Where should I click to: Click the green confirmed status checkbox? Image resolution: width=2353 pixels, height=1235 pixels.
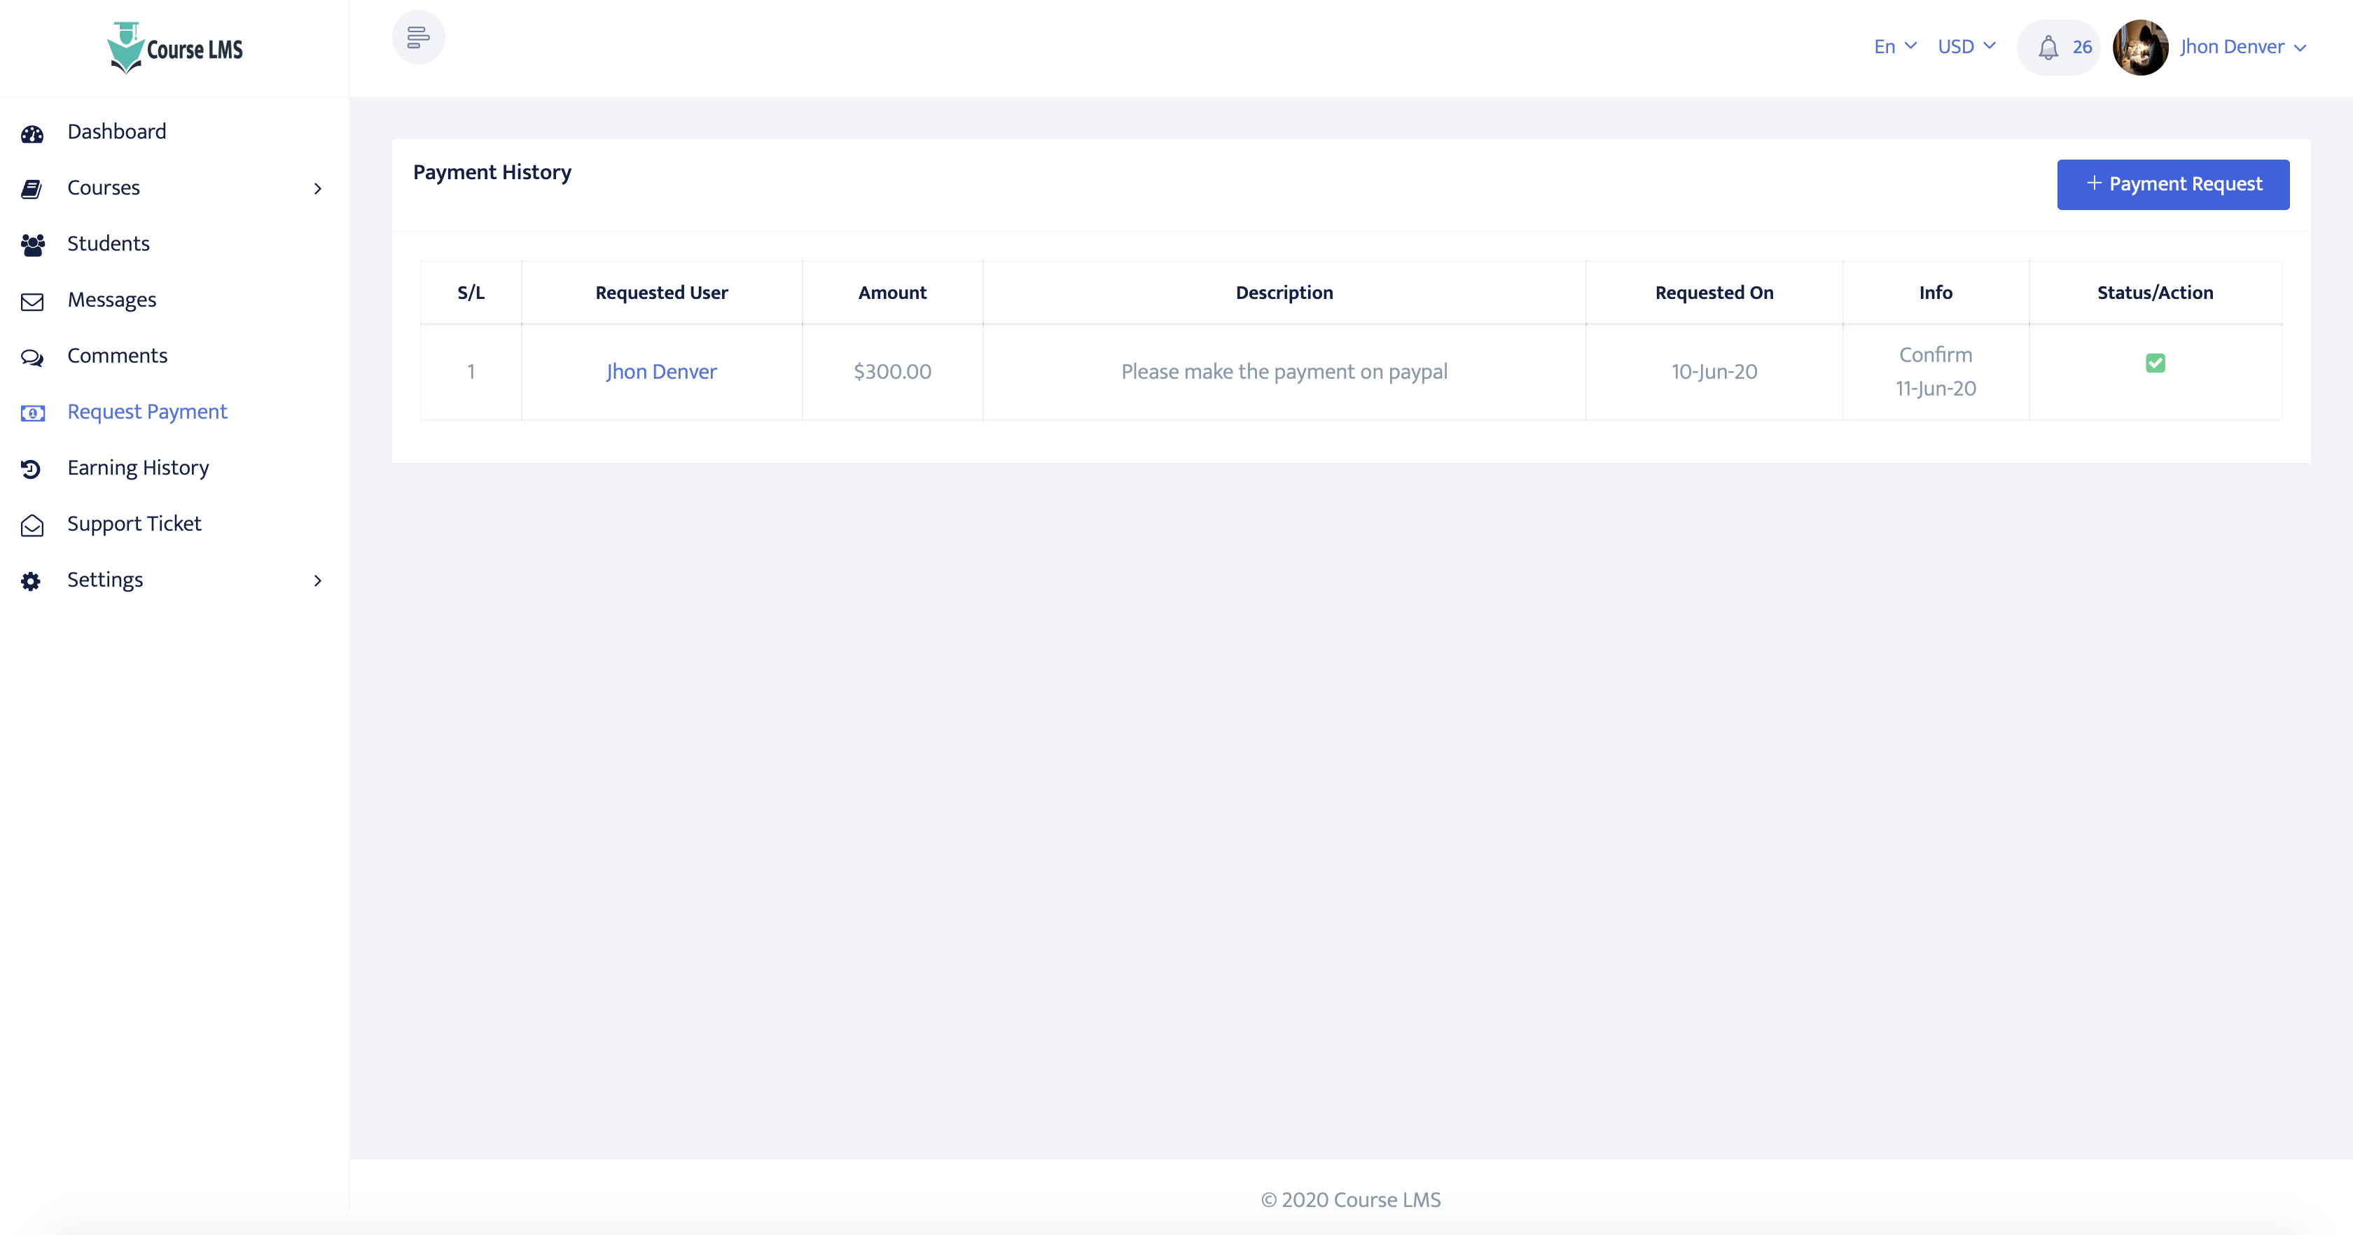point(2155,363)
